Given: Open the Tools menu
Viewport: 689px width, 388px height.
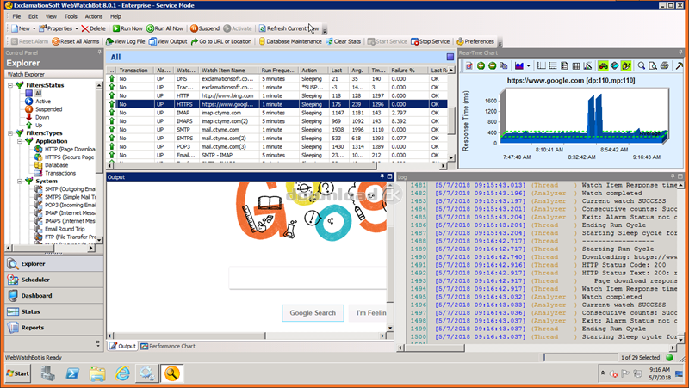Looking at the screenshot, I should click(x=71, y=16).
